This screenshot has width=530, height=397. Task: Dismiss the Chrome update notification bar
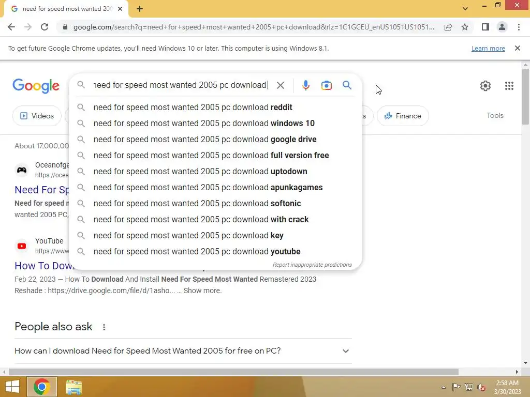(518, 48)
